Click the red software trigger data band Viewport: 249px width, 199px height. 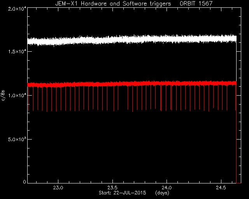pyautogui.click(x=132, y=84)
